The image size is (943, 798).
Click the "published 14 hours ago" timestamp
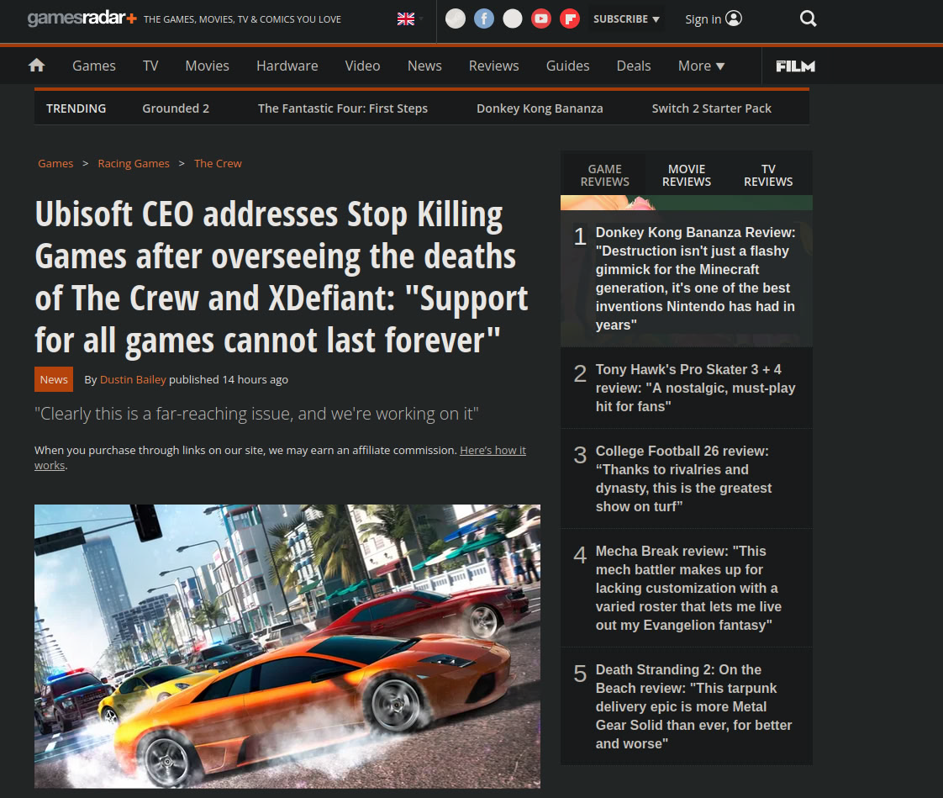229,379
